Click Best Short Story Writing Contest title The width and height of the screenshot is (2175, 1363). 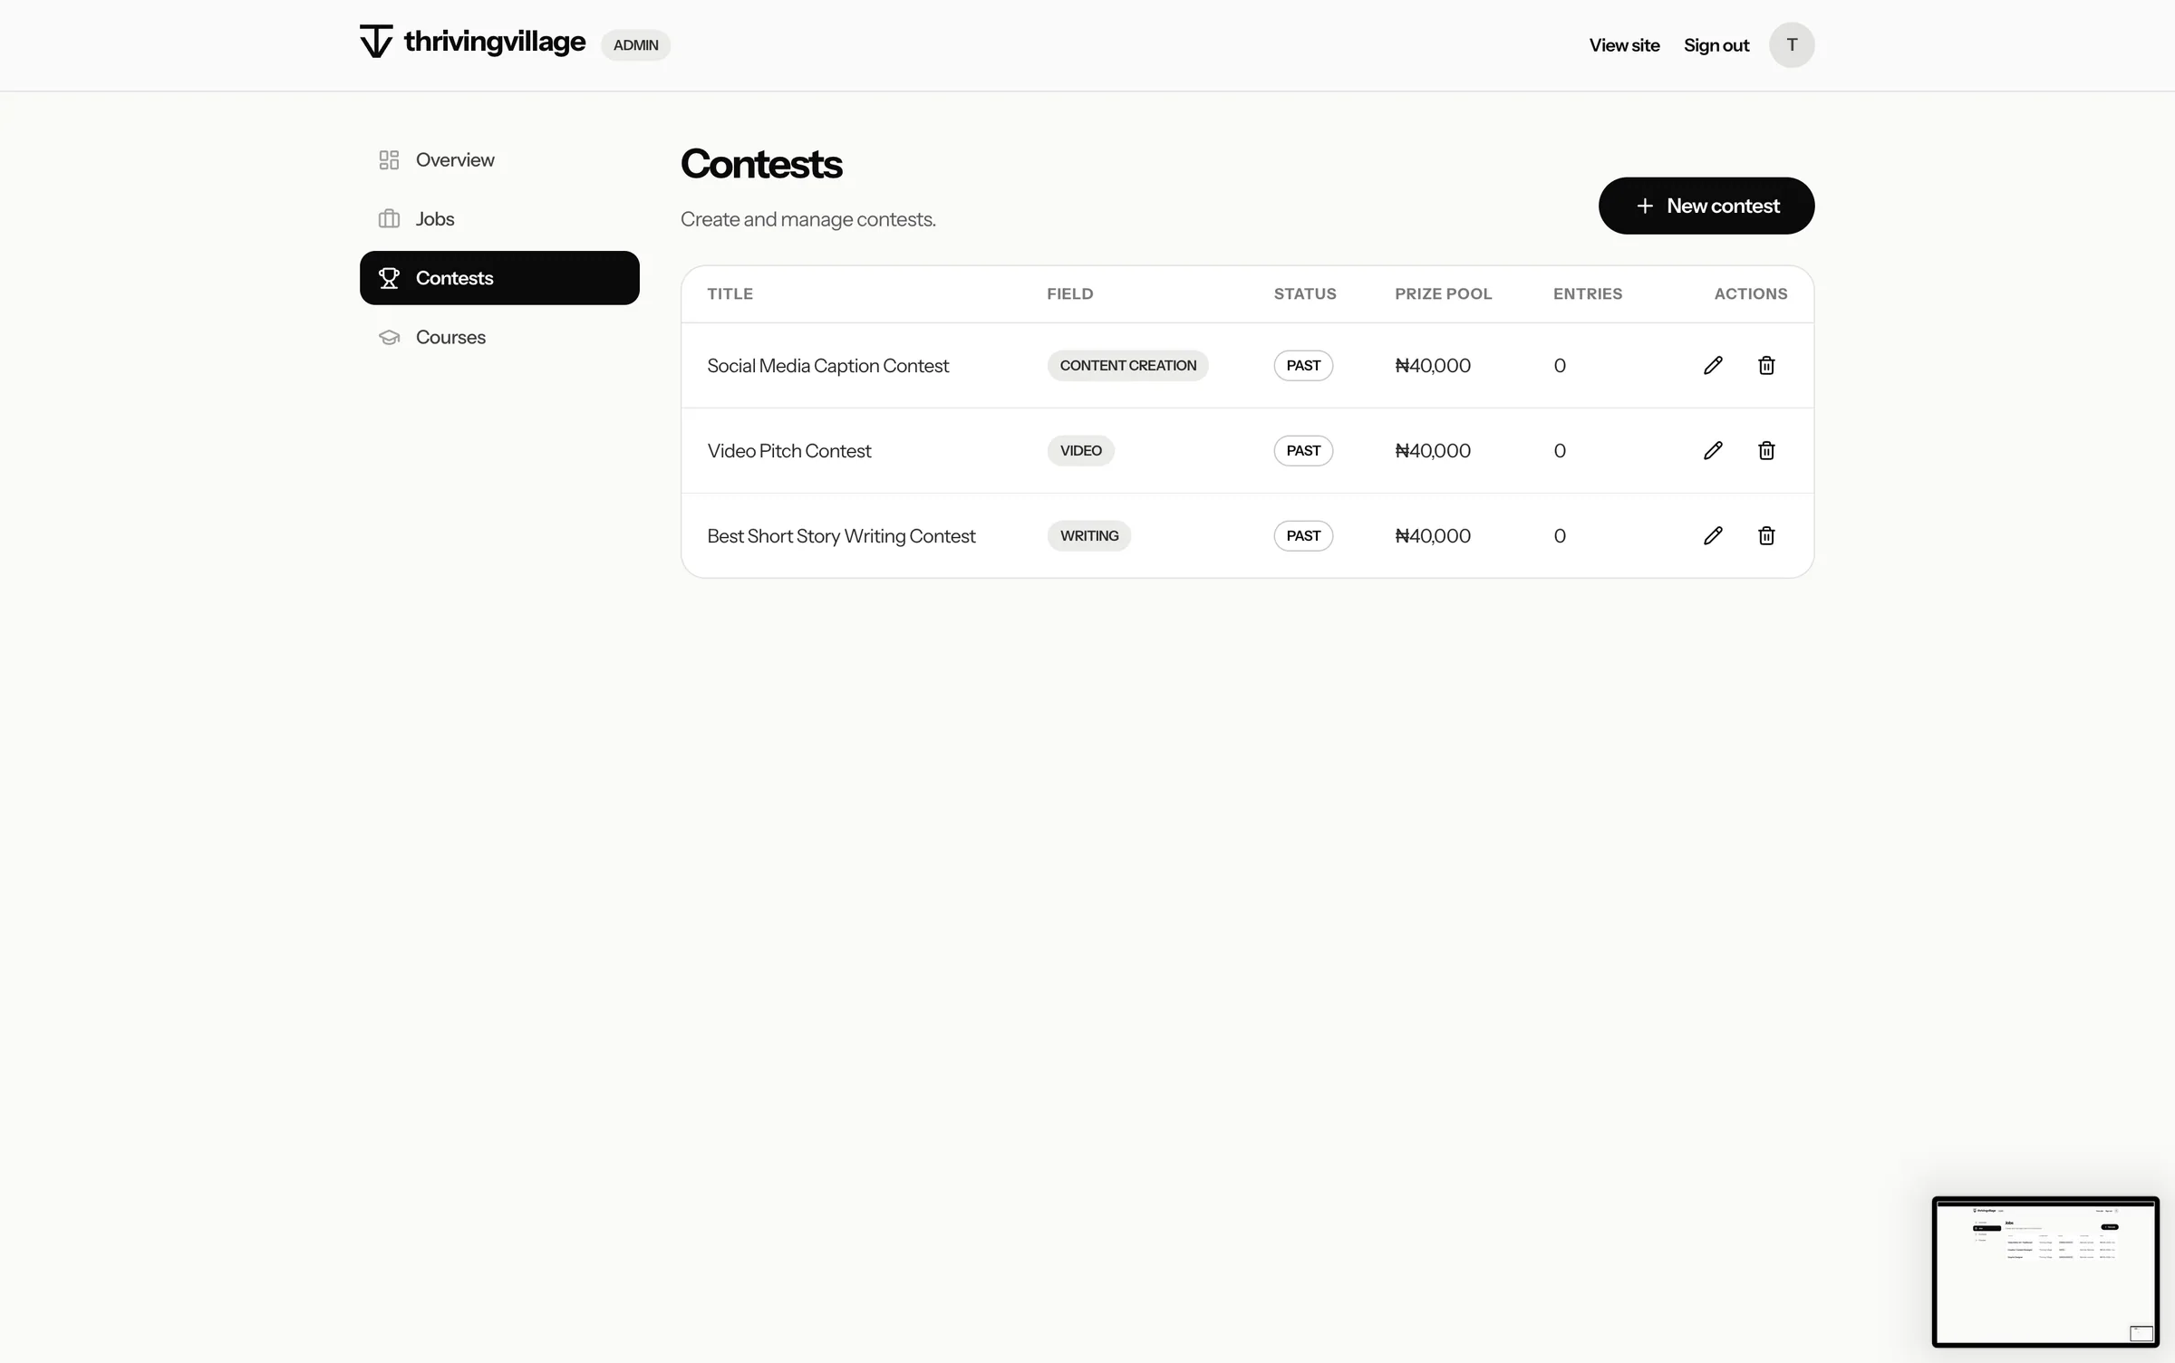point(841,536)
